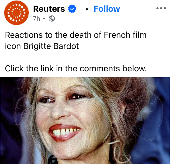Click the word 'comments' in the caption

coord(100,69)
